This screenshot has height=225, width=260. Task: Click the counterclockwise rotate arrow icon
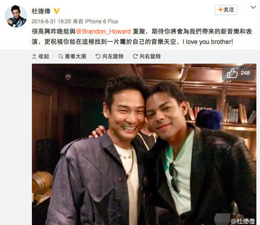[x=98, y=56]
